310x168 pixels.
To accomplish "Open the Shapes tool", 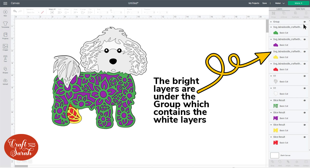I will (x=5, y=70).
